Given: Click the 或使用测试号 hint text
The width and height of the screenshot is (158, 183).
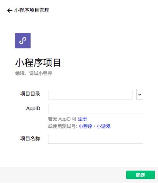Looking at the screenshot, I should pyautogui.click(x=62, y=126).
